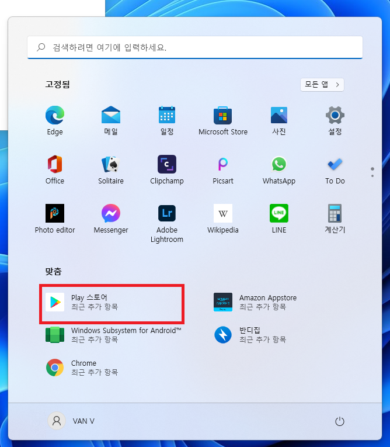
Task: Open the 사진 (Photos) app
Action: (x=279, y=120)
